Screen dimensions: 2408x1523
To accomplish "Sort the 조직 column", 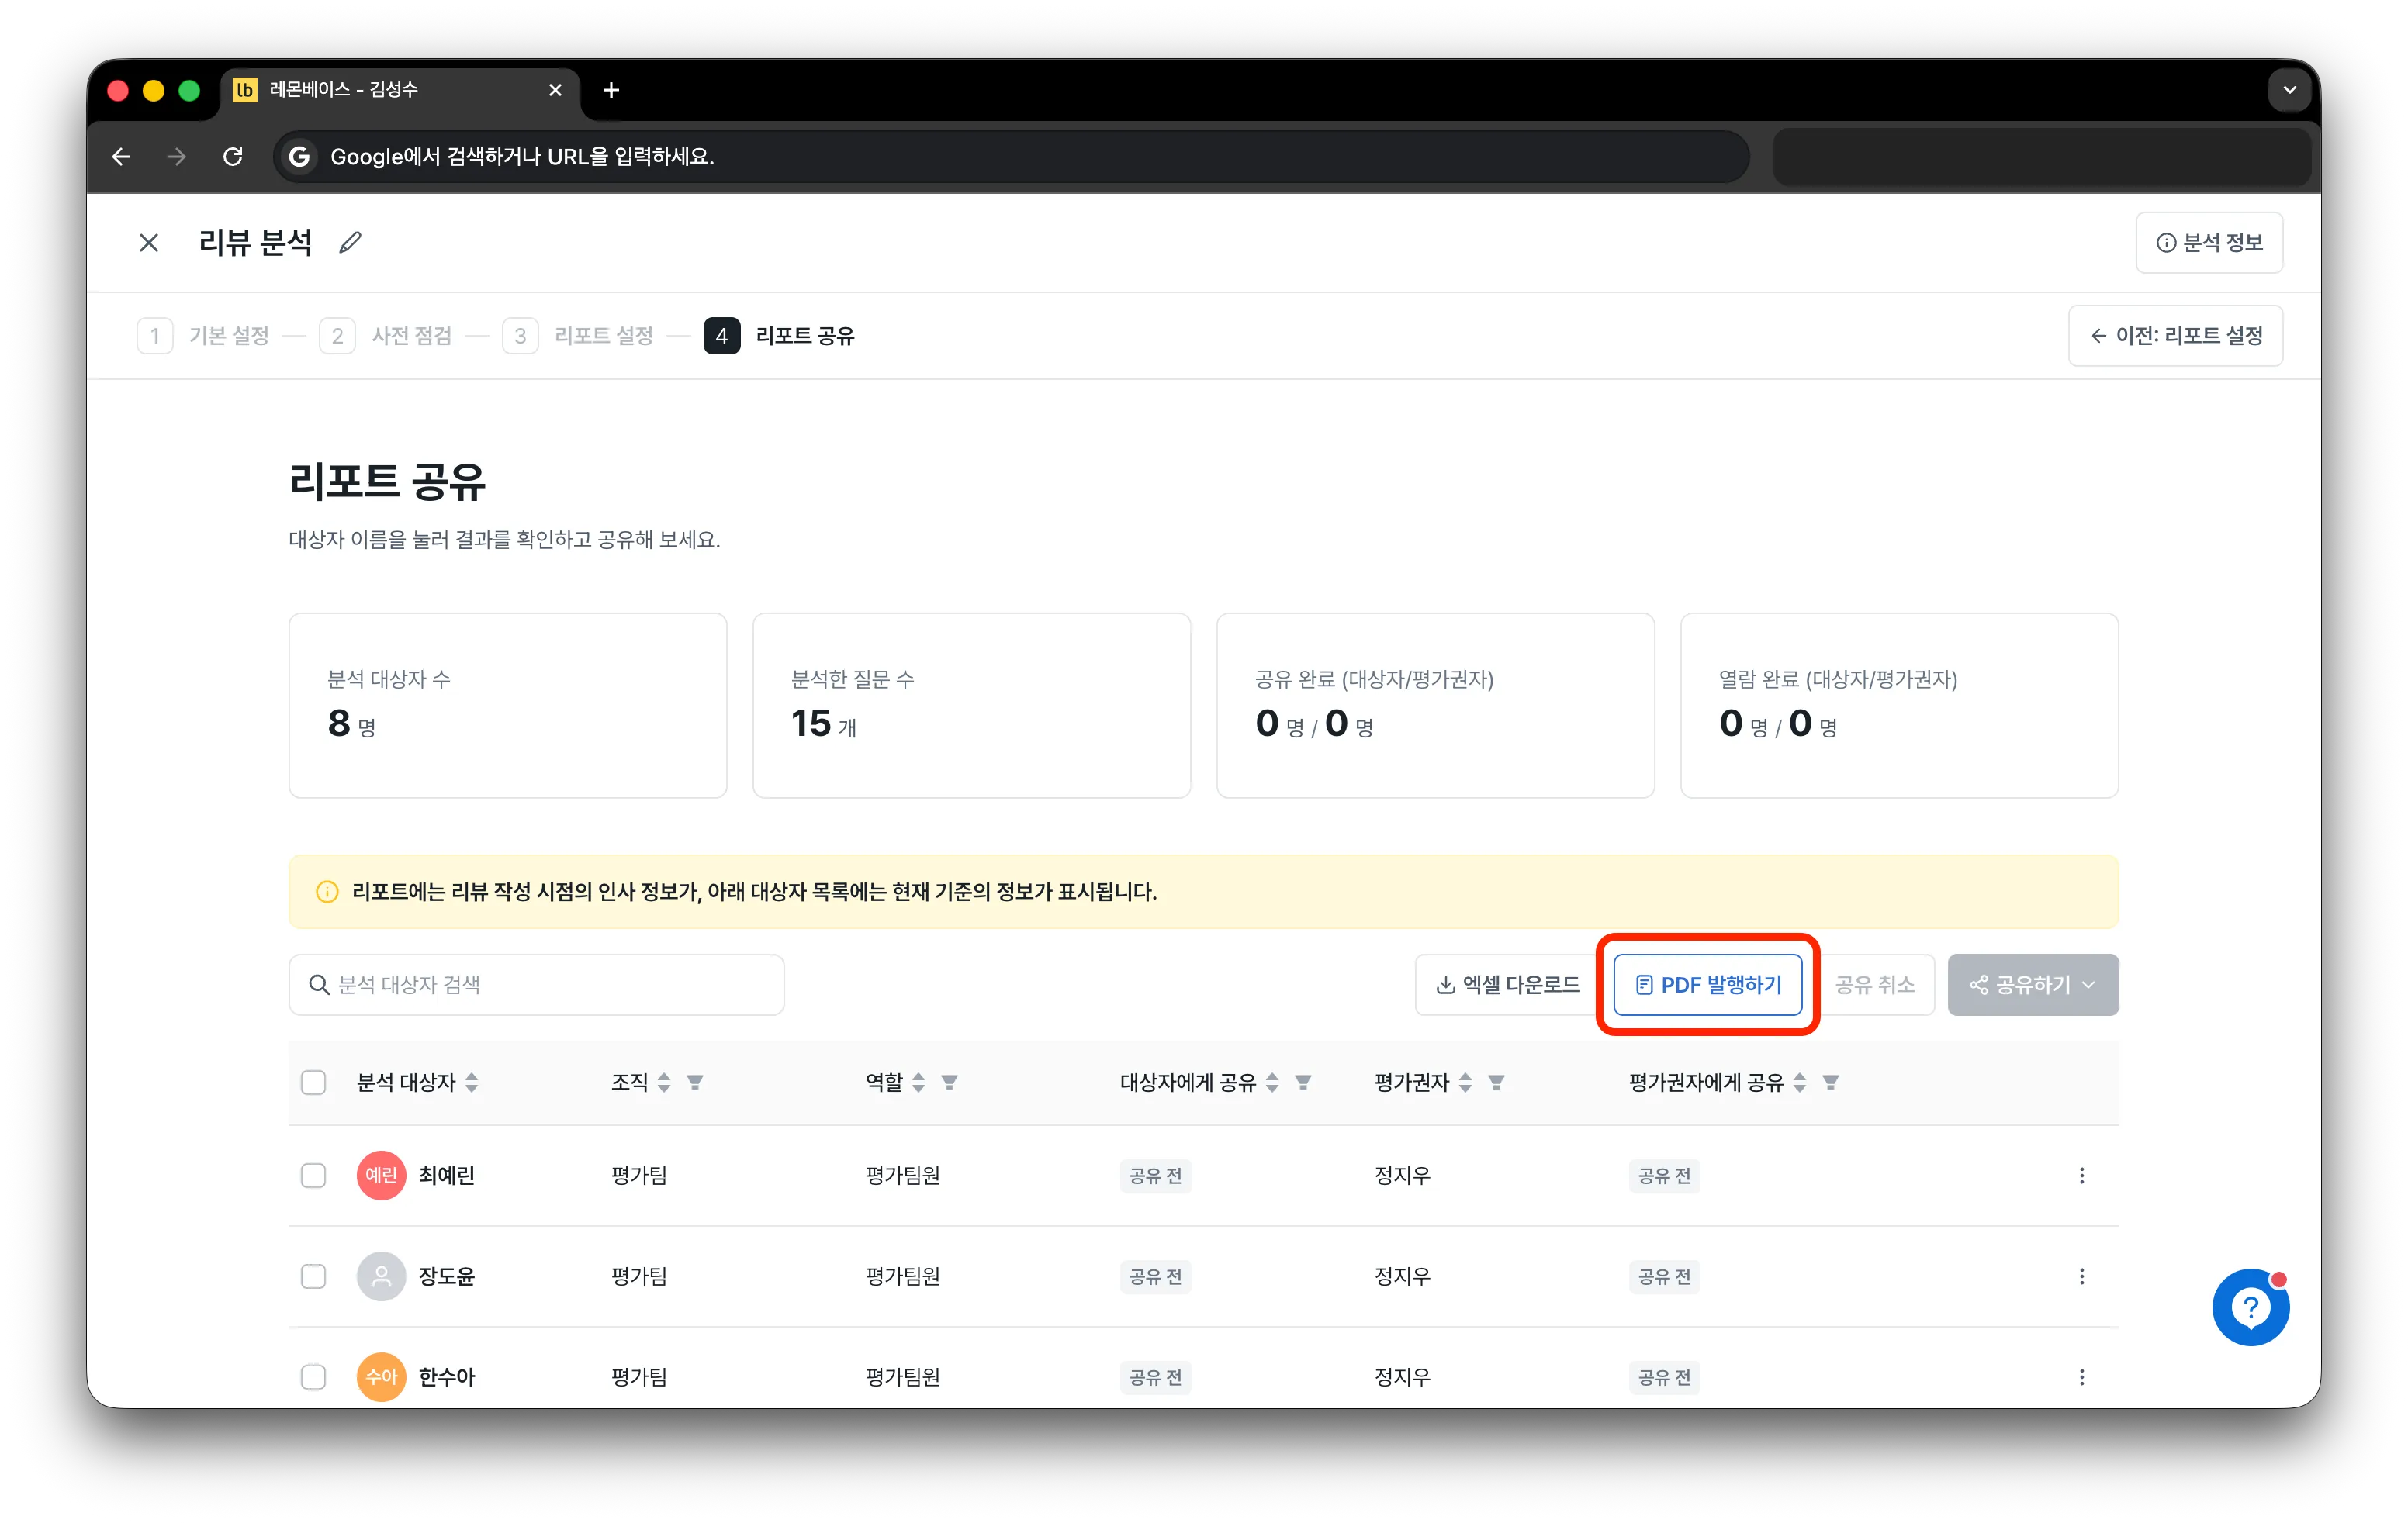I will tap(664, 1083).
